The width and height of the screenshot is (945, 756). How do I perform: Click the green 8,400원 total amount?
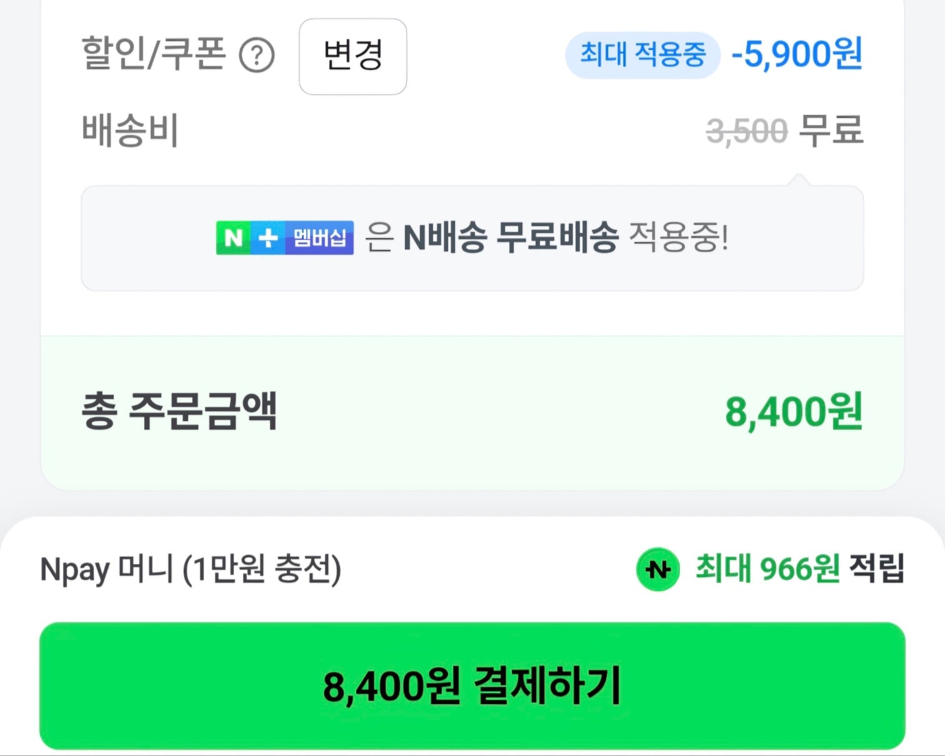[794, 410]
